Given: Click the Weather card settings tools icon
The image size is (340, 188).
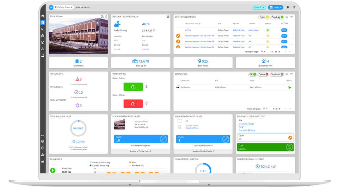Looking at the screenshot, I should tap(168, 16).
